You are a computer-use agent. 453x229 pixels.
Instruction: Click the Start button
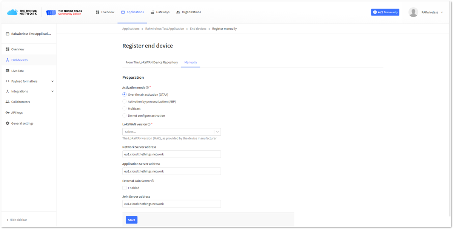131,220
